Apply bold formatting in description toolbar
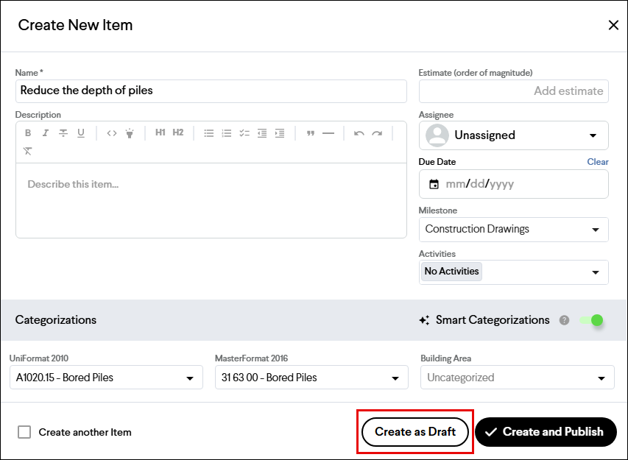The height and width of the screenshot is (460, 628). (x=28, y=133)
